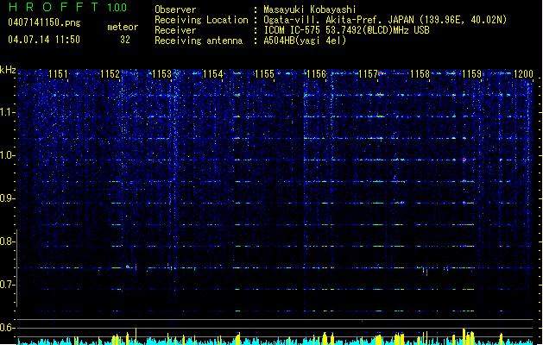Click the 1.0 frequency axis label
This screenshot has width=543, height=345.
[x=7, y=155]
